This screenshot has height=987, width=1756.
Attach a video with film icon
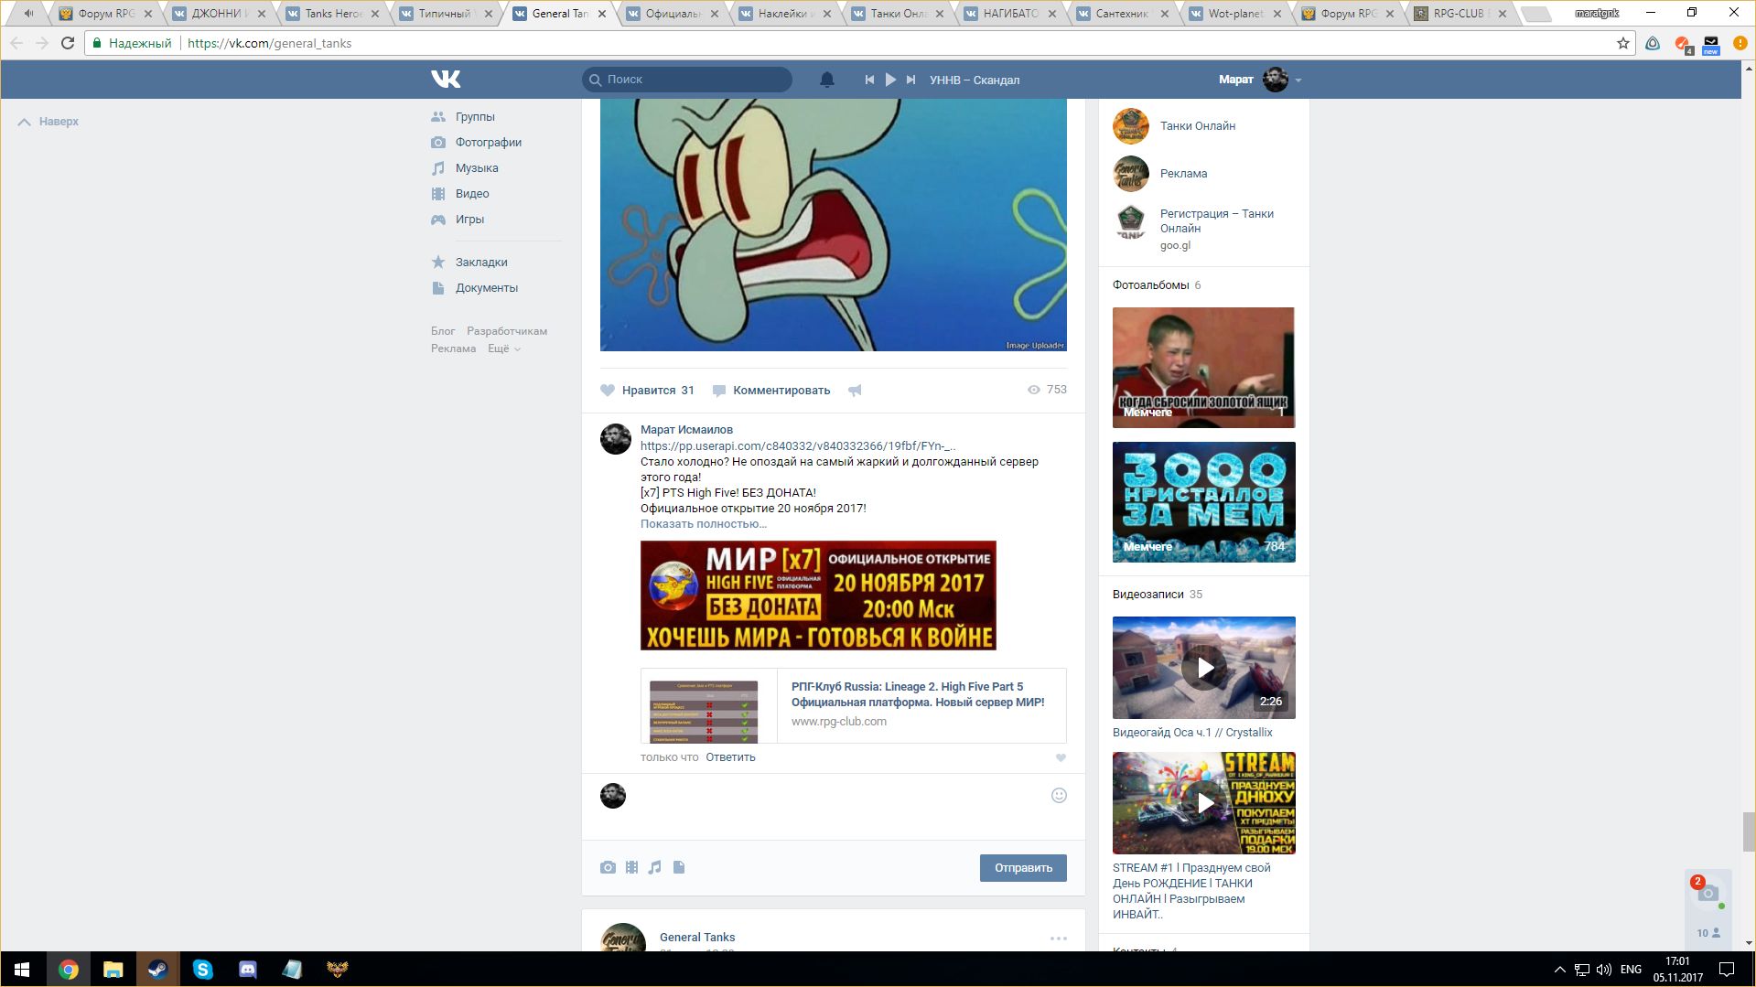click(x=631, y=867)
